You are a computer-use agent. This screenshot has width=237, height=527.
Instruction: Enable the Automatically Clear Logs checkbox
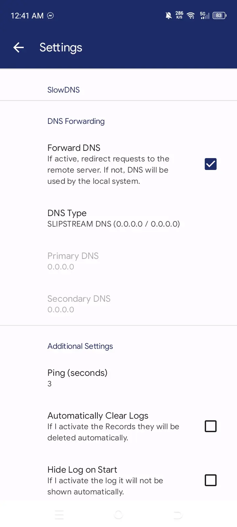(x=211, y=426)
